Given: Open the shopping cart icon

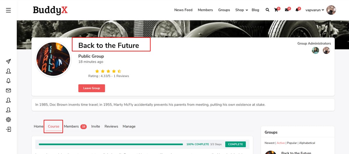Looking at the screenshot, I should 276,10.
